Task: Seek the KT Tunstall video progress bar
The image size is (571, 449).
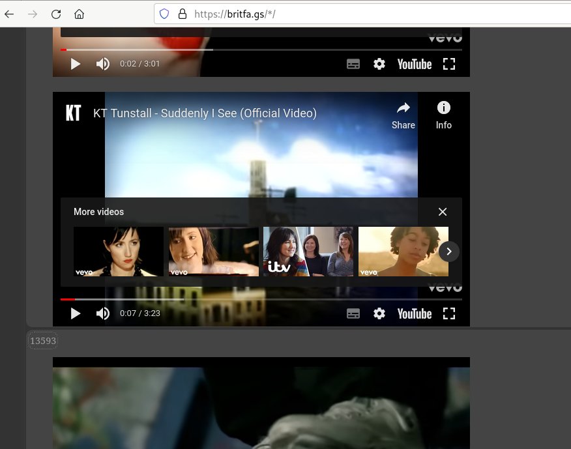Action: pyautogui.click(x=261, y=299)
